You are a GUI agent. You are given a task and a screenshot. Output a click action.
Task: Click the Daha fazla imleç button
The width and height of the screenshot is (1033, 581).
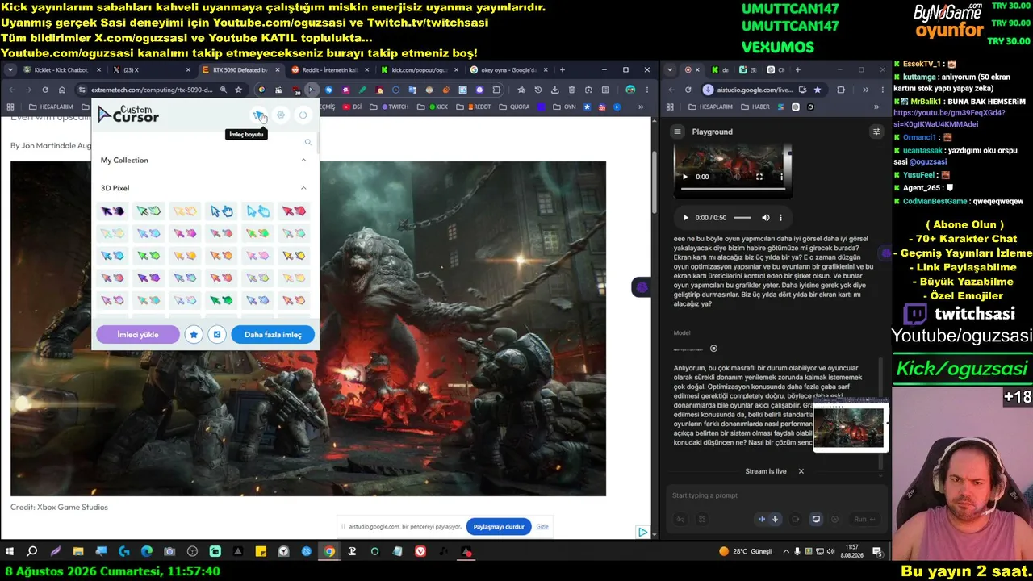273,335
